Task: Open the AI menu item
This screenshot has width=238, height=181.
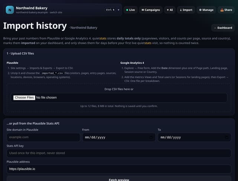Action: pos(170,10)
